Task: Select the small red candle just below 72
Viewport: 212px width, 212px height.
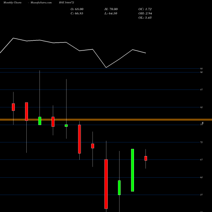Action: 92,146
